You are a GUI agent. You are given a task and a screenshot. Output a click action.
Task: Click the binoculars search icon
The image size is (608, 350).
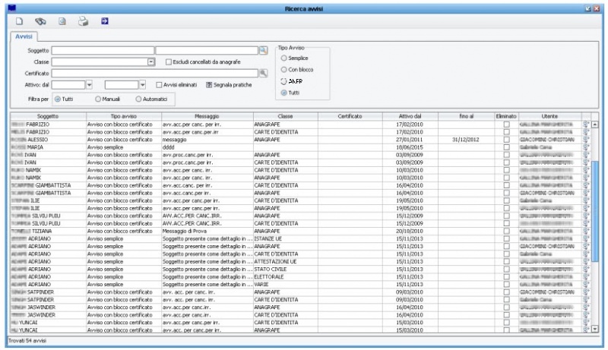pyautogui.click(x=40, y=21)
